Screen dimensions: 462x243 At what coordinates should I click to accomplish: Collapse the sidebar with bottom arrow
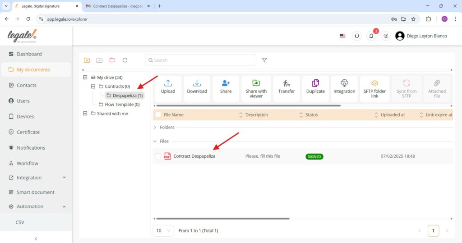tap(36, 239)
